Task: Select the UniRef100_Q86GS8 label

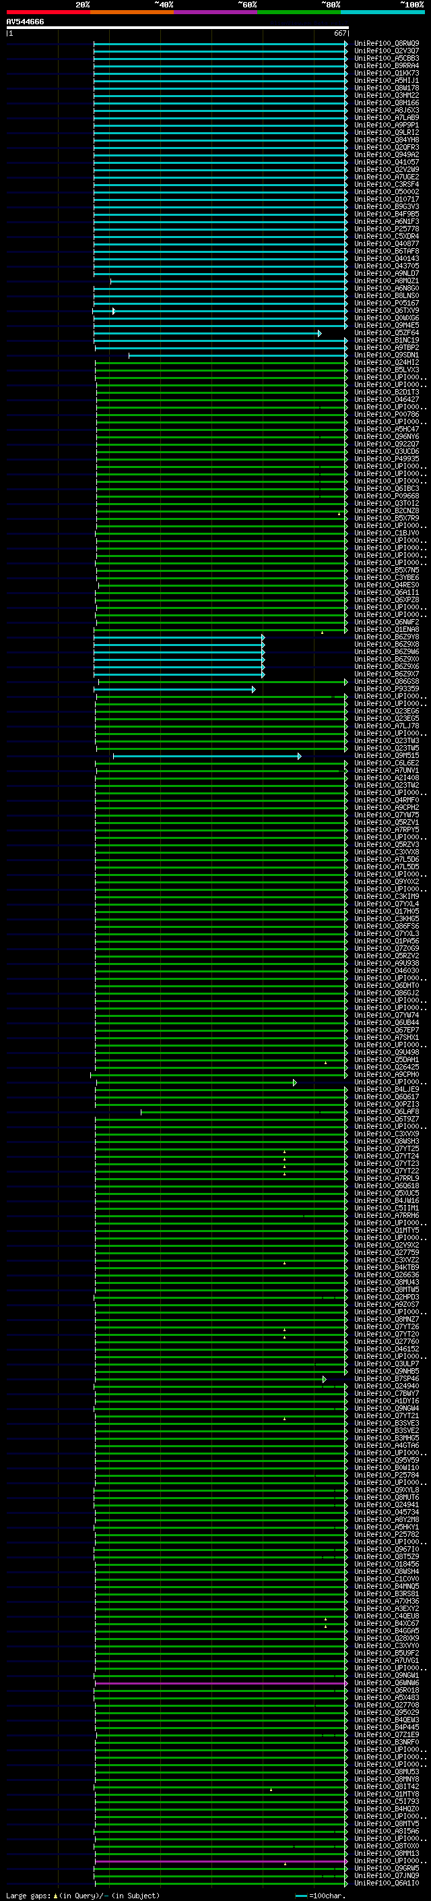Action: point(387,682)
